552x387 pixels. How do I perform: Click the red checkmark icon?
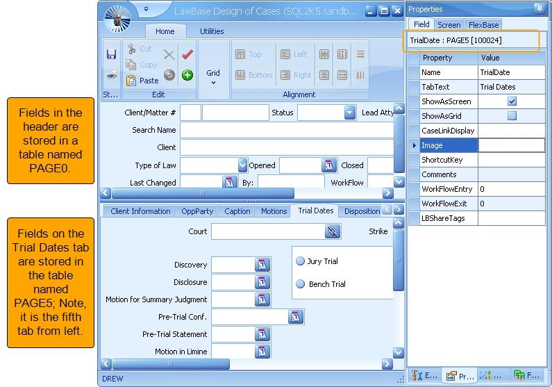point(187,54)
